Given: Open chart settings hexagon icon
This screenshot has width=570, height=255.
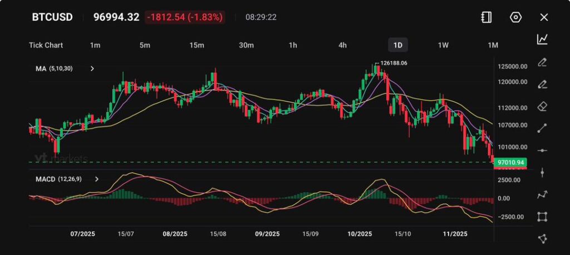Looking at the screenshot, I should [515, 17].
